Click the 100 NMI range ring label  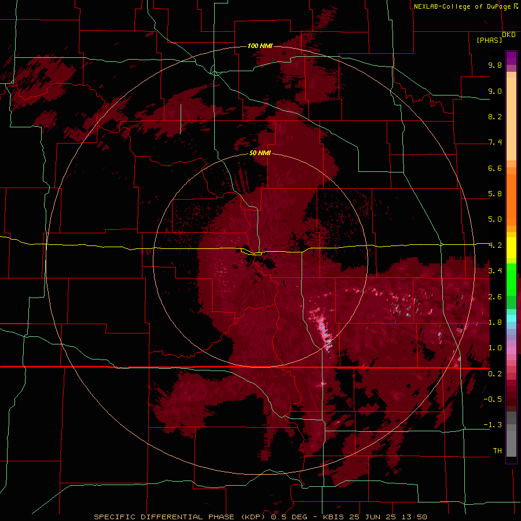pyautogui.click(x=260, y=46)
